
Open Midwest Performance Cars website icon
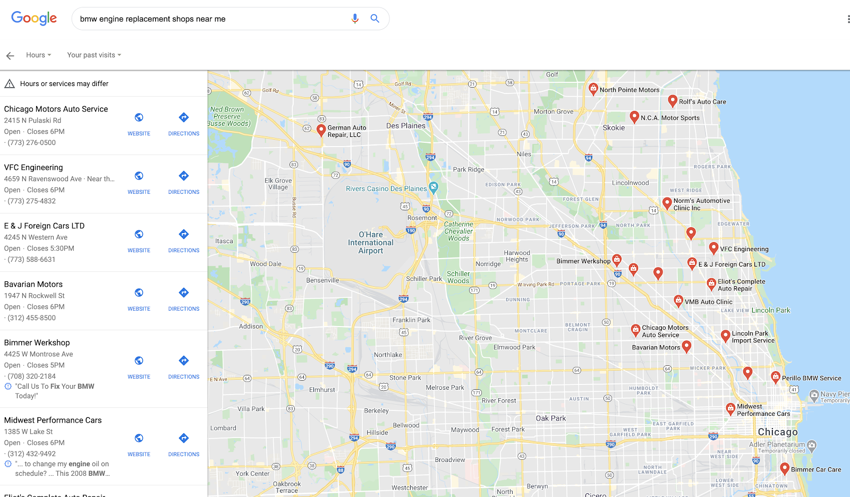(139, 438)
